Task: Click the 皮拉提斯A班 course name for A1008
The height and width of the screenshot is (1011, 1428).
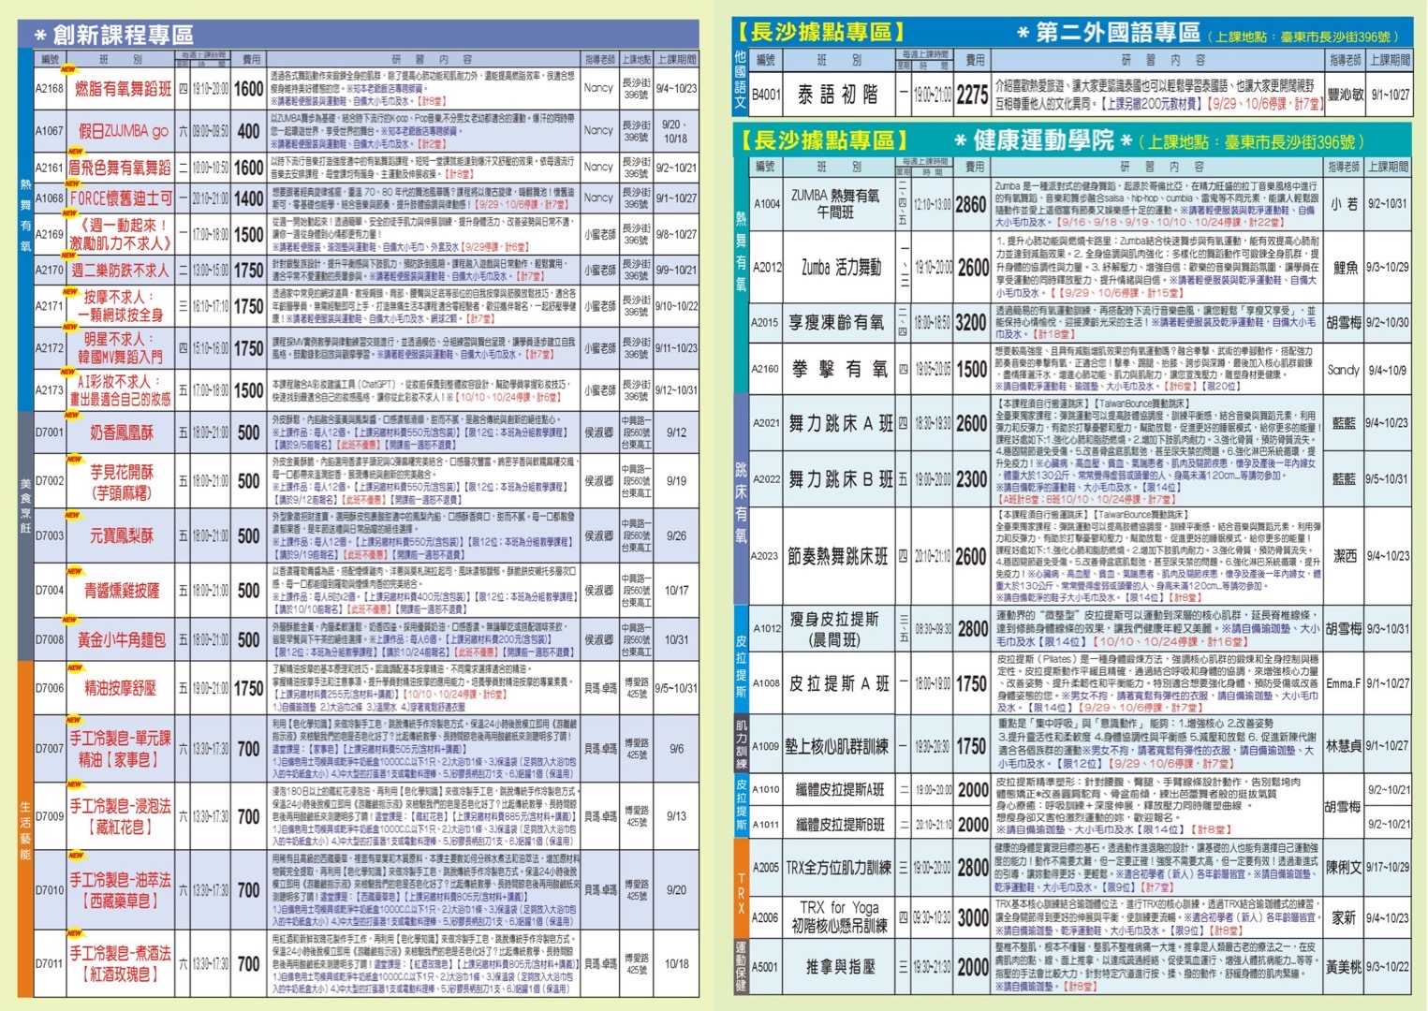Action: [839, 683]
